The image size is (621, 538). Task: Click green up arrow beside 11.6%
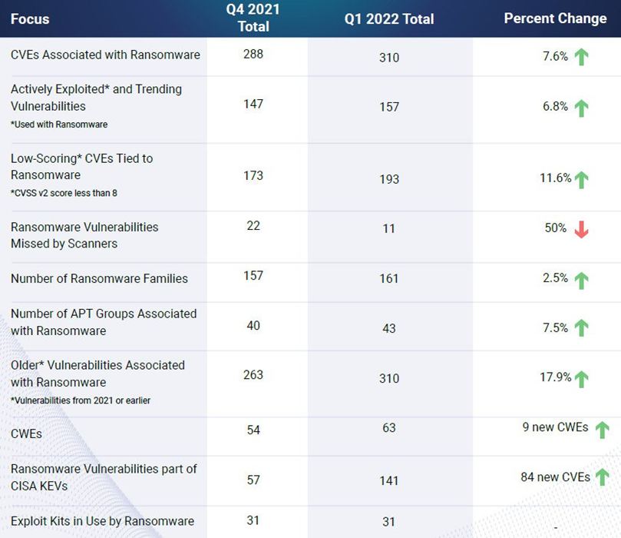[581, 180]
